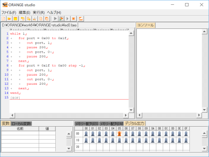The height and width of the screenshot is (157, 209).
Task: Click the LED at row 10 column 0F
Action: coord(186,140)
